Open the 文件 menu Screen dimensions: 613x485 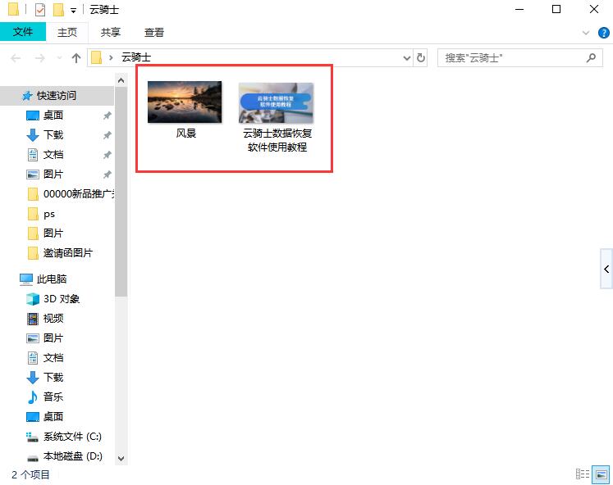point(23,32)
